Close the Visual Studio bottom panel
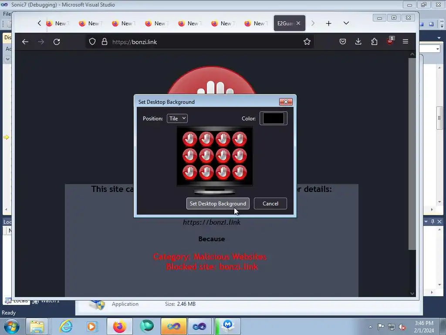Screen dimensions: 446x335 click(439, 221)
